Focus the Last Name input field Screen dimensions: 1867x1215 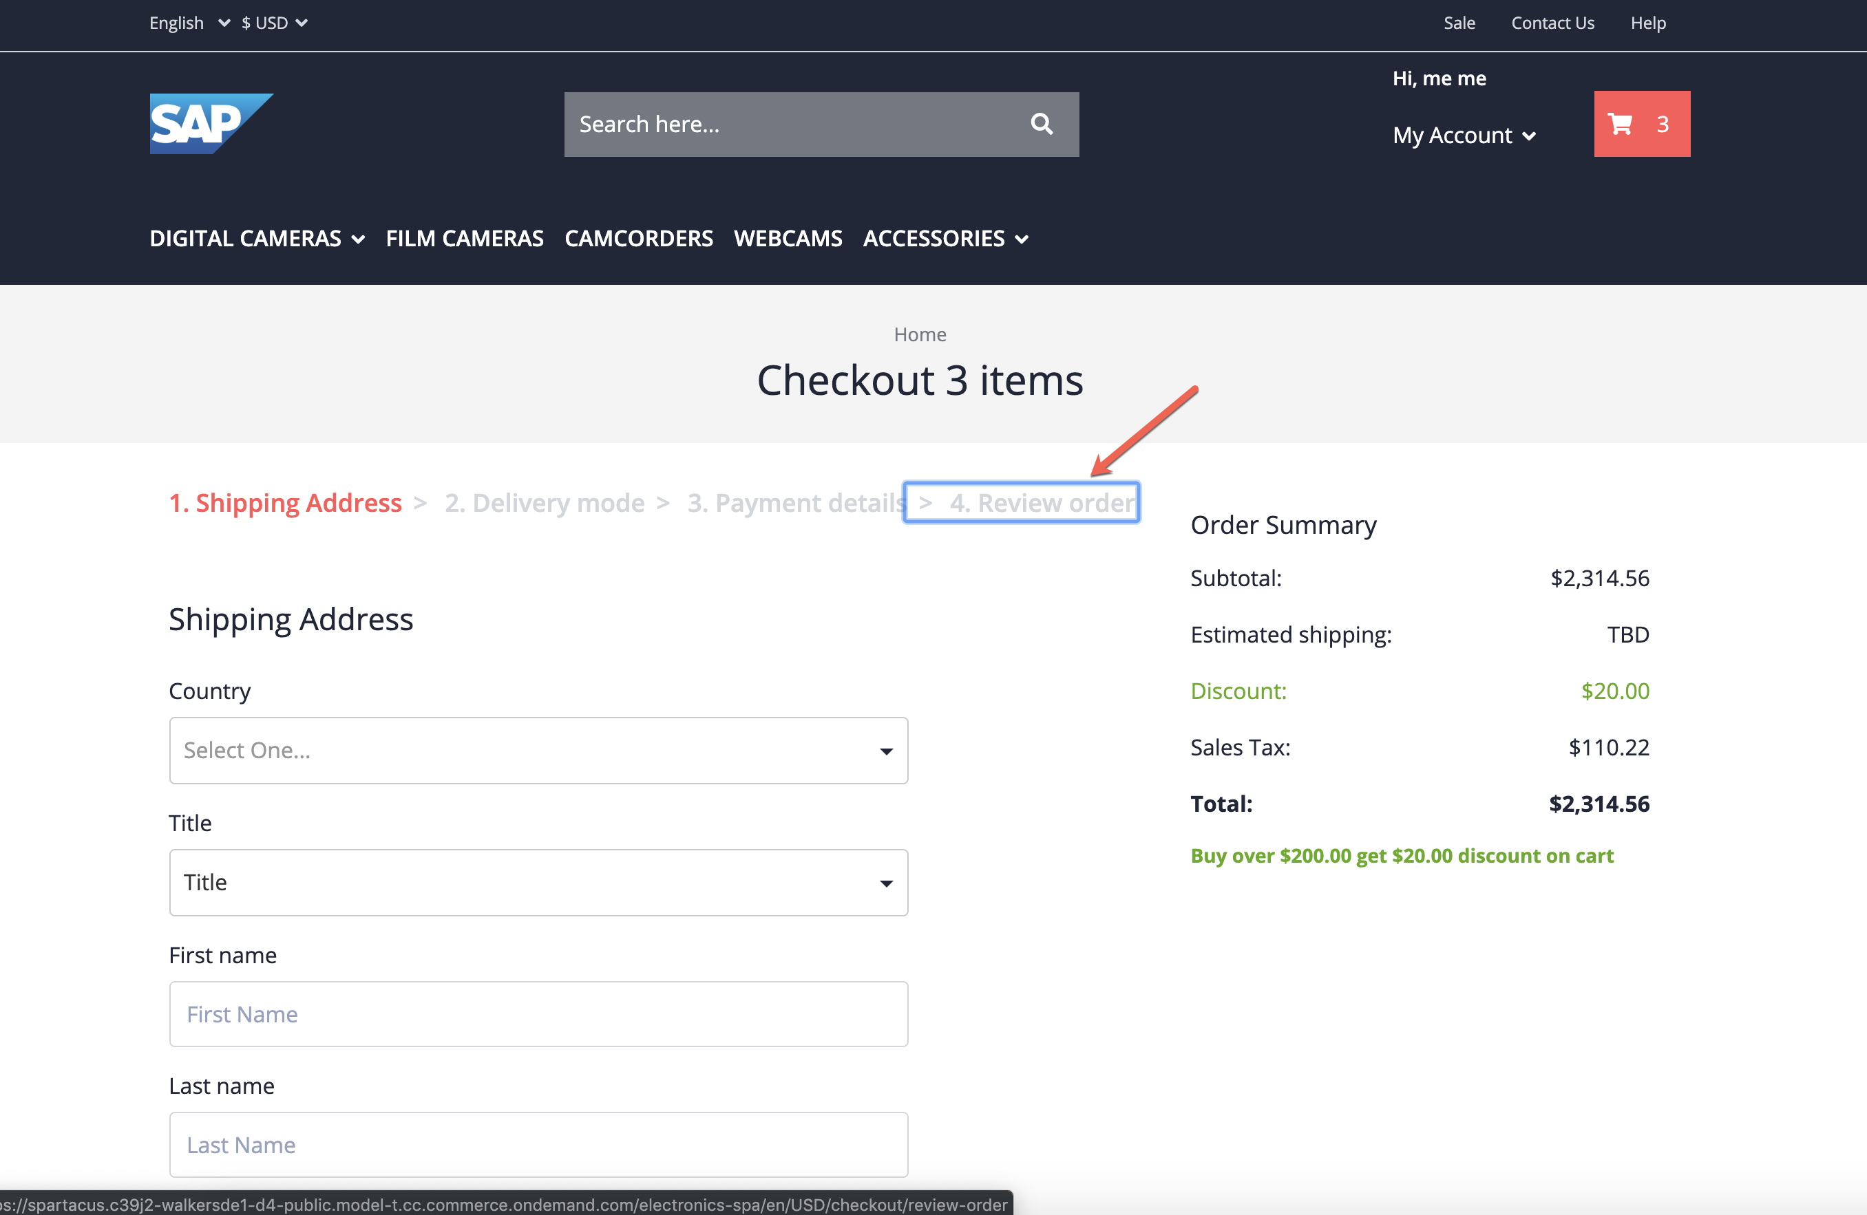tap(538, 1144)
